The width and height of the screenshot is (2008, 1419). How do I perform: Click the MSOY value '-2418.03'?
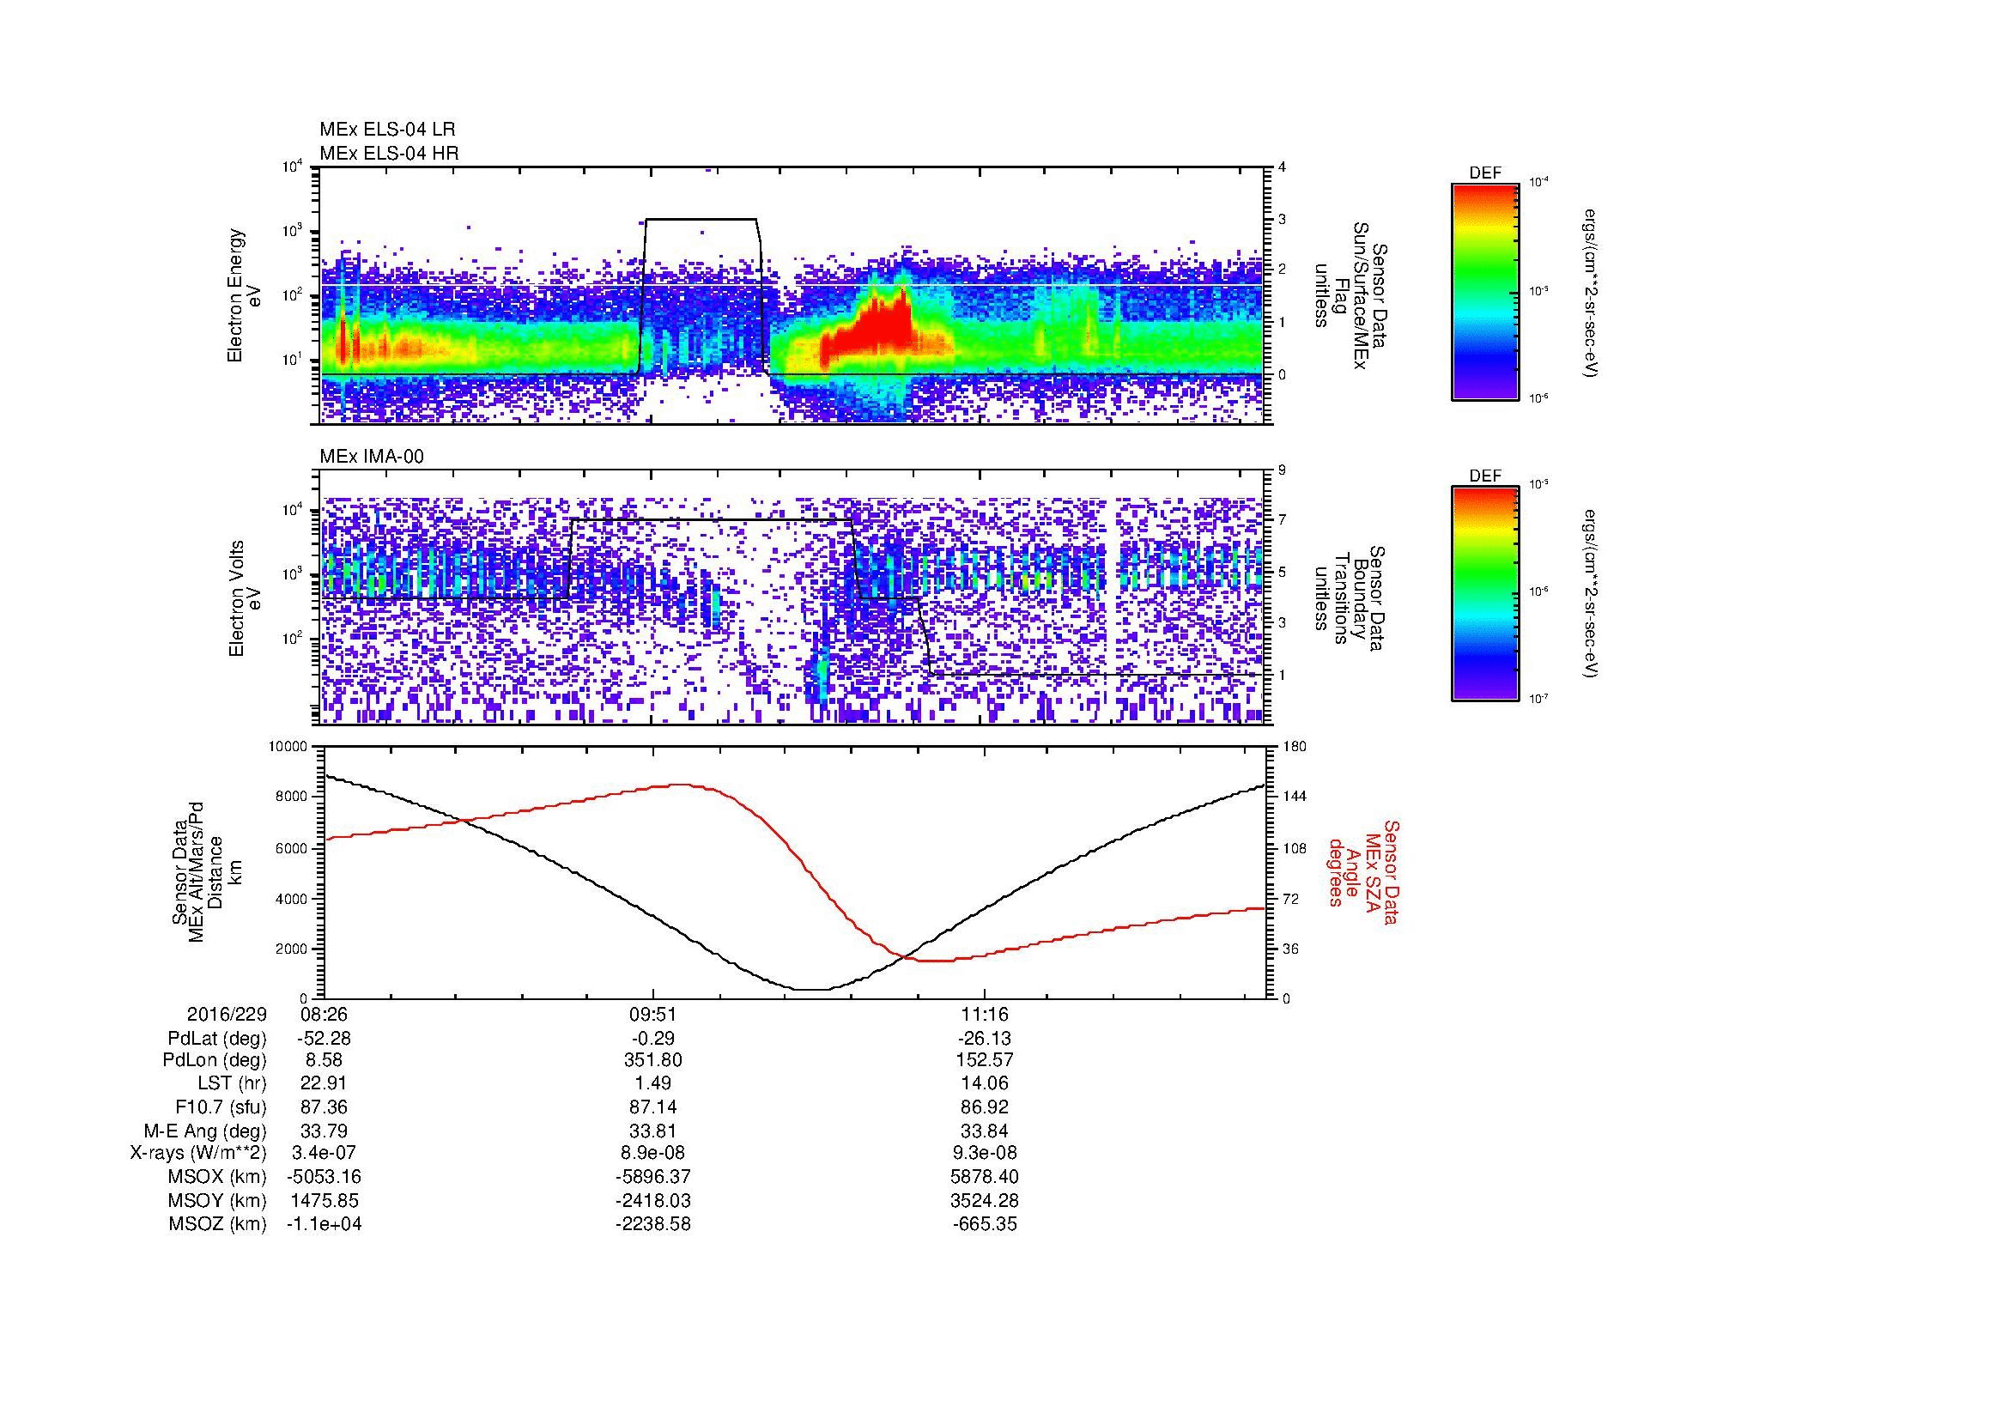click(653, 1200)
